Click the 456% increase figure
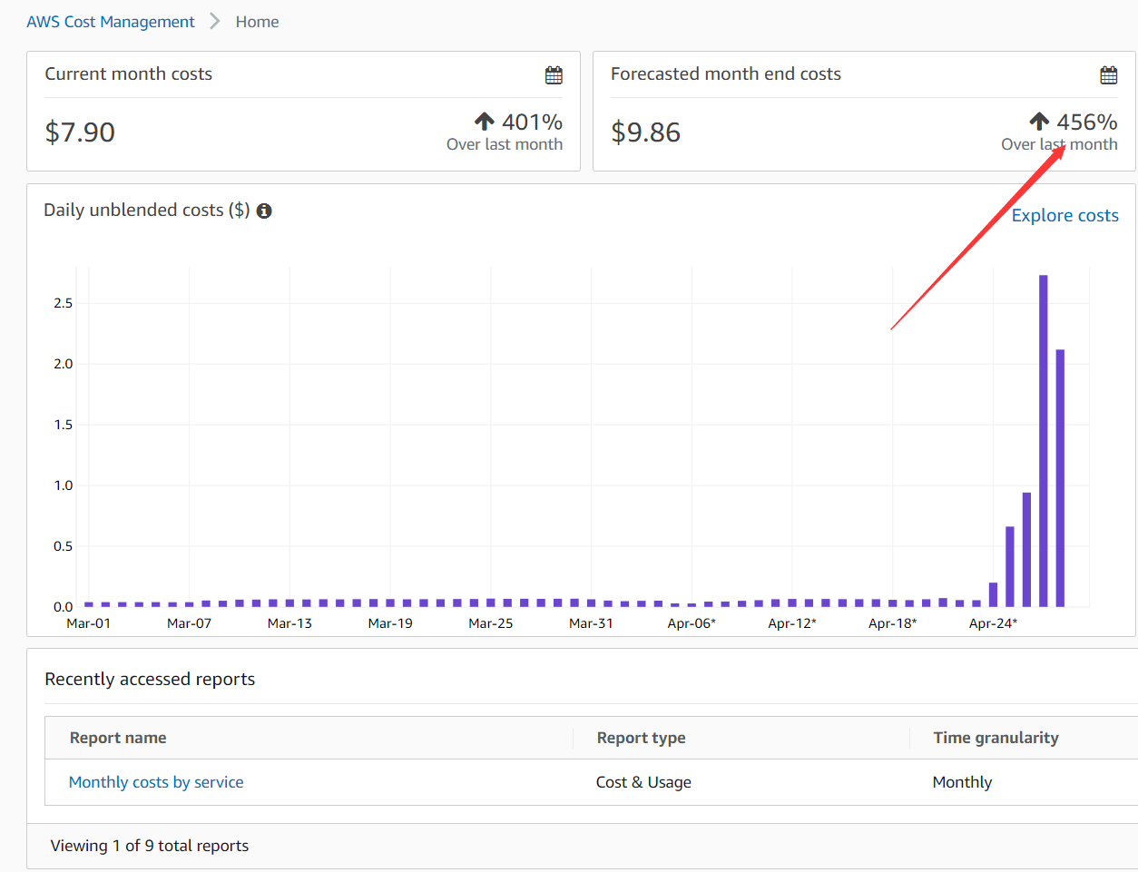This screenshot has height=872, width=1138. (1087, 122)
